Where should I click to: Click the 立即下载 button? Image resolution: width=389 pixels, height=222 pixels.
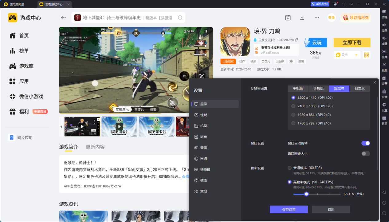[352, 42]
